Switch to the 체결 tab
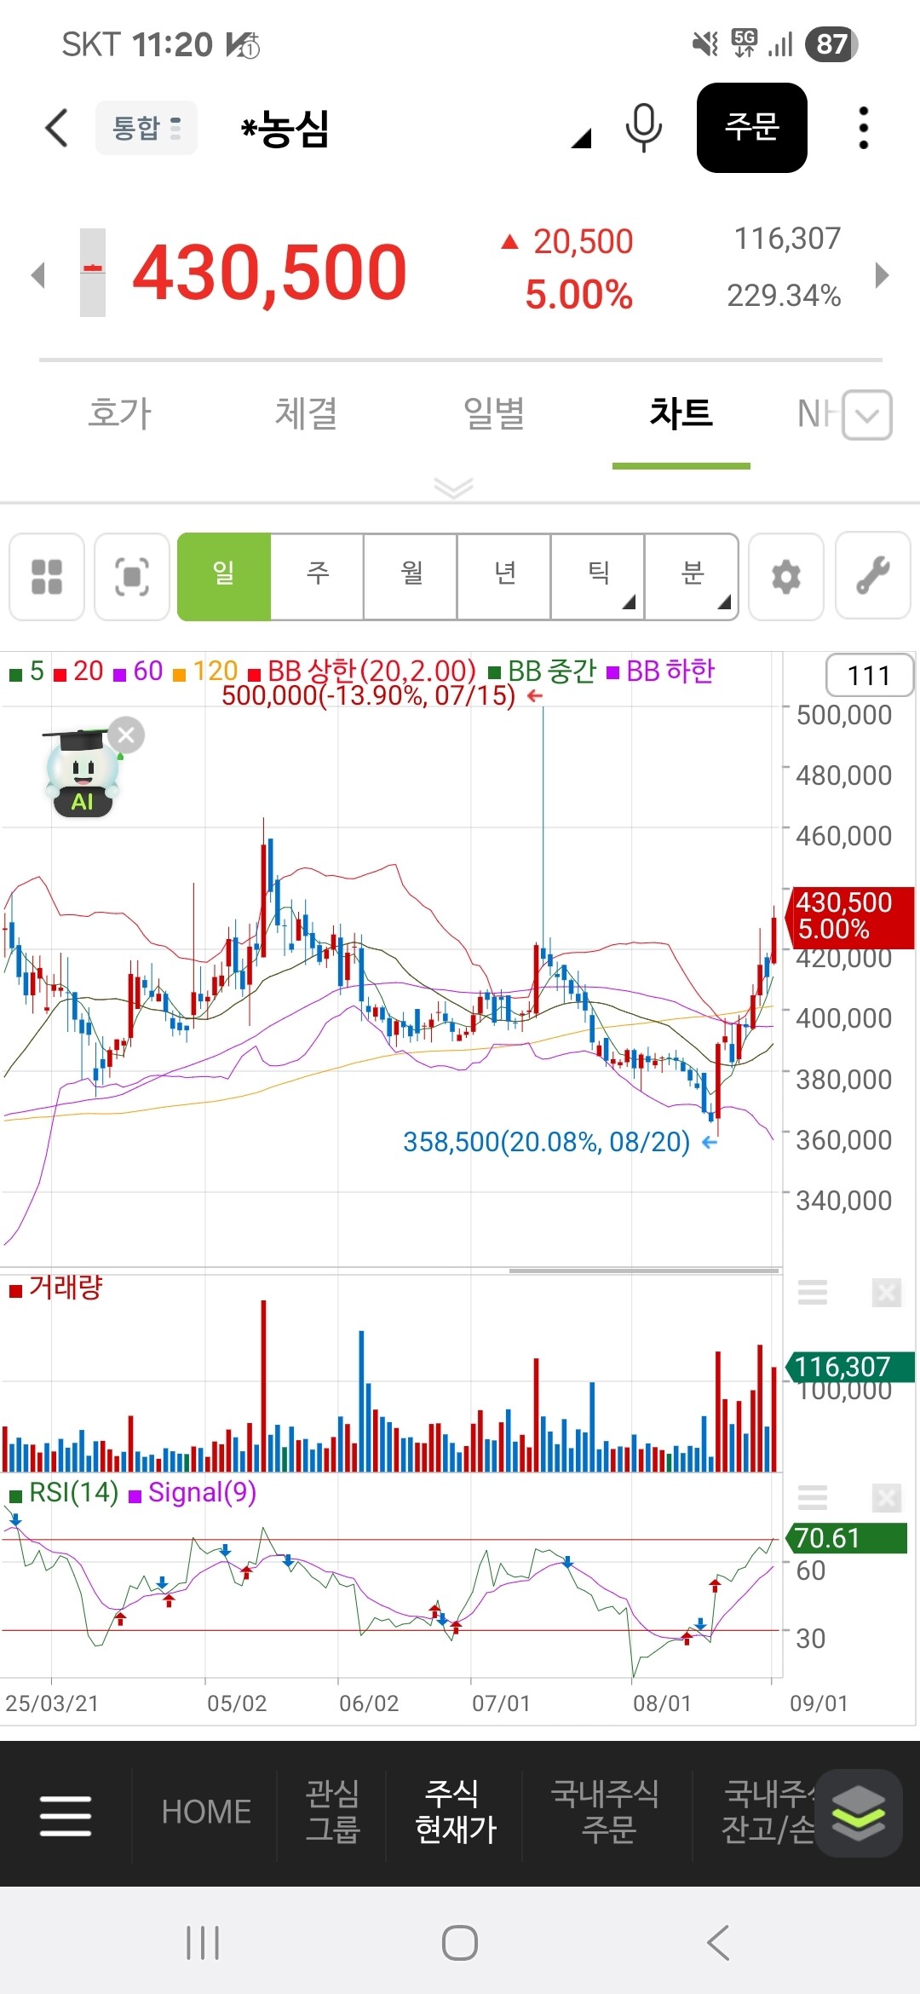Screen dimensions: 920x1994 [306, 413]
